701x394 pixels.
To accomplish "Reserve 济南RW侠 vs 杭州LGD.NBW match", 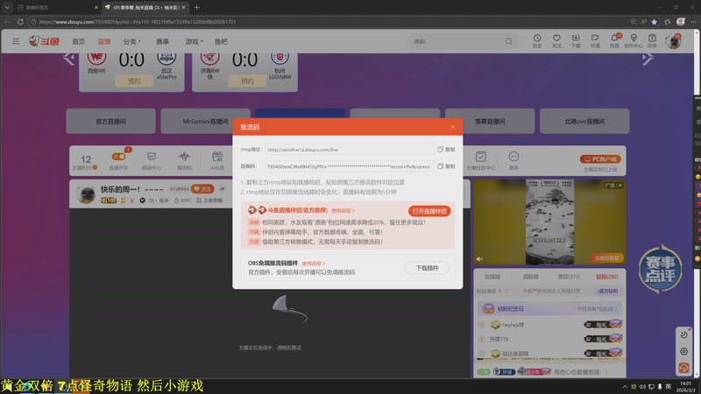I will (x=247, y=81).
